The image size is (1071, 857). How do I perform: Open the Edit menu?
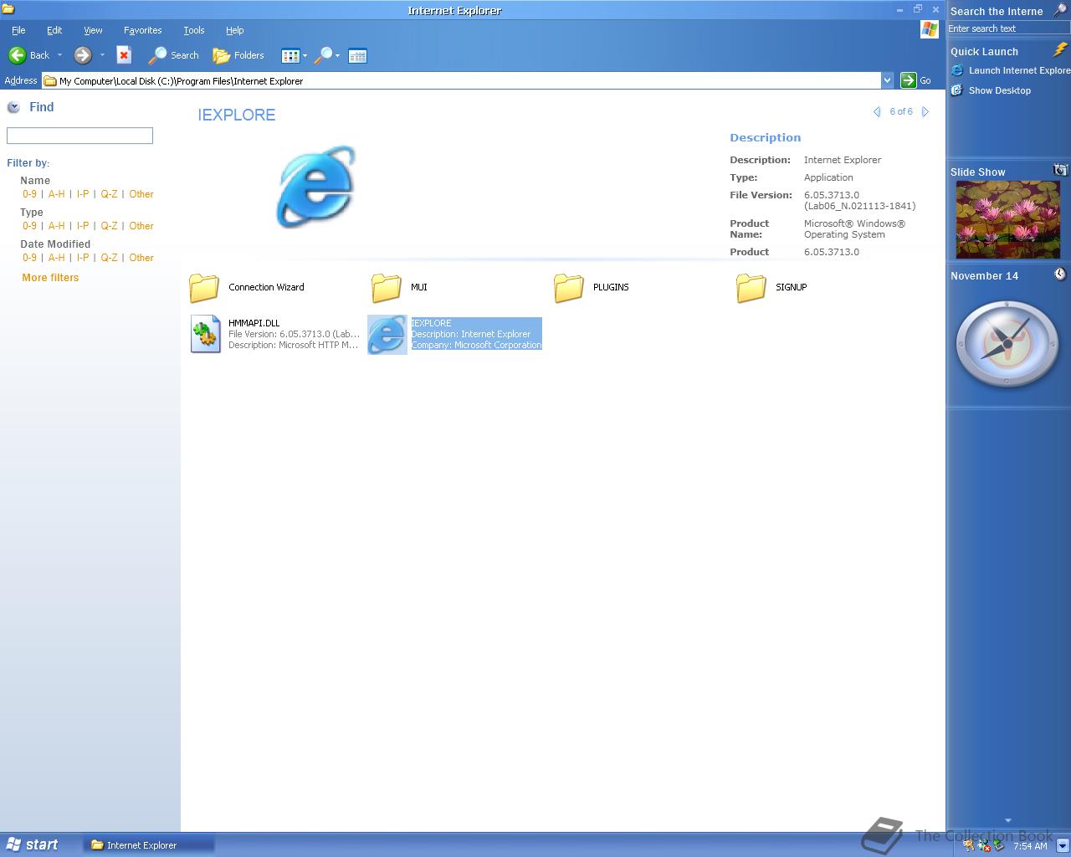54,30
